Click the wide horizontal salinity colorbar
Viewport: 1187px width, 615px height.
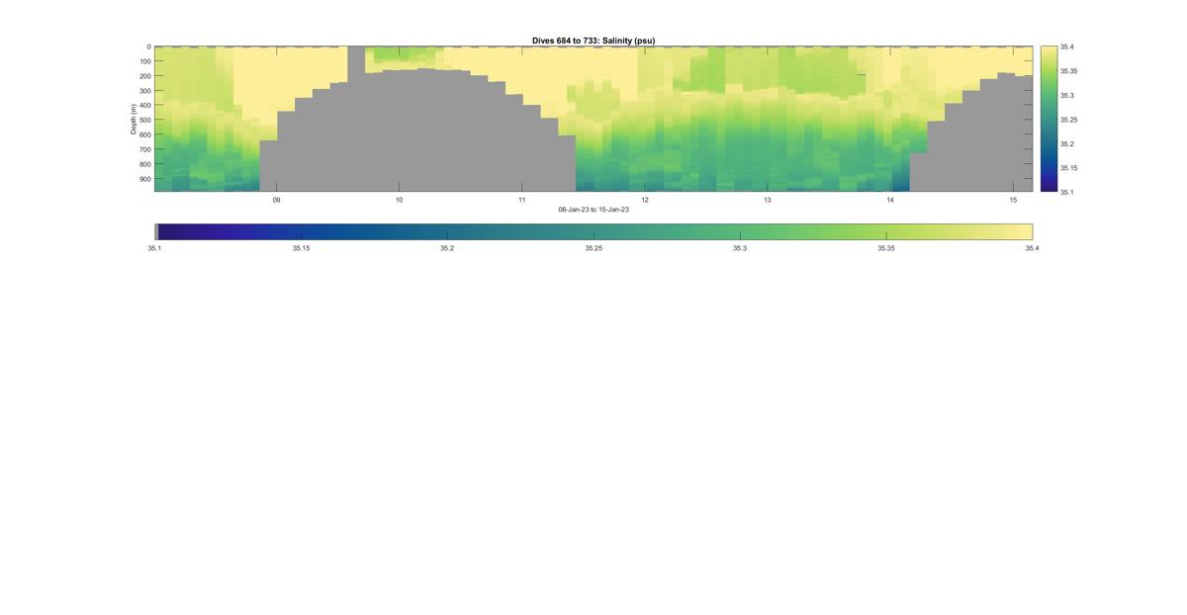(x=593, y=231)
